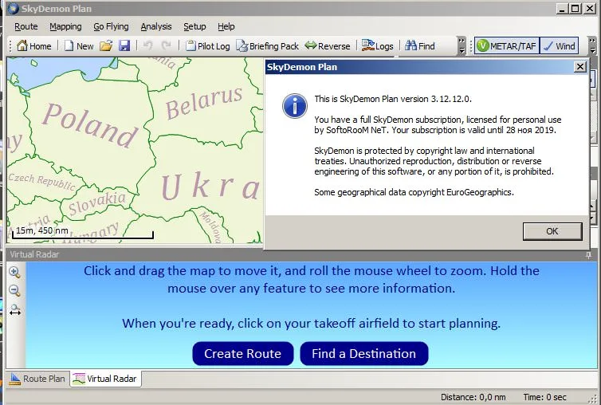Image resolution: width=601 pixels, height=405 pixels.
Task: Zoom out on Virtual Radar
Action: 14,290
